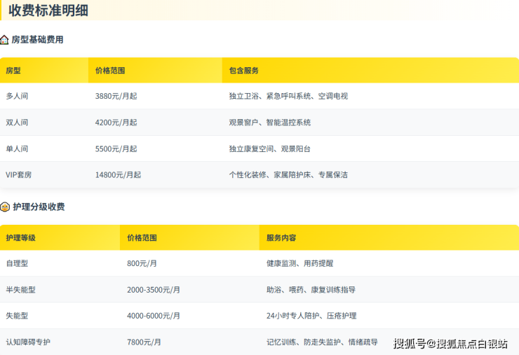Viewport: 519px width, 355px height.
Task: Select the 多人间 room row
Action: pyautogui.click(x=17, y=96)
